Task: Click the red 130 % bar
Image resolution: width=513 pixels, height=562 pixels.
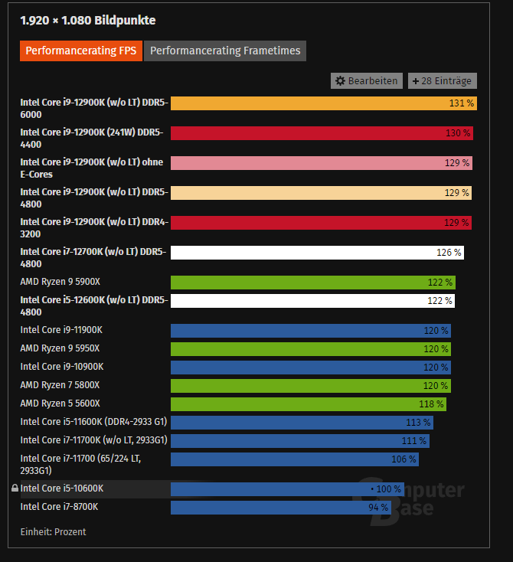Action: point(322,133)
